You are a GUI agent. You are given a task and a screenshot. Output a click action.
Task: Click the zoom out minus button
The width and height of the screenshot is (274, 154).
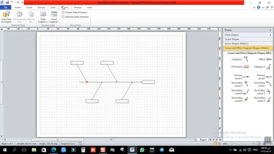(230, 144)
